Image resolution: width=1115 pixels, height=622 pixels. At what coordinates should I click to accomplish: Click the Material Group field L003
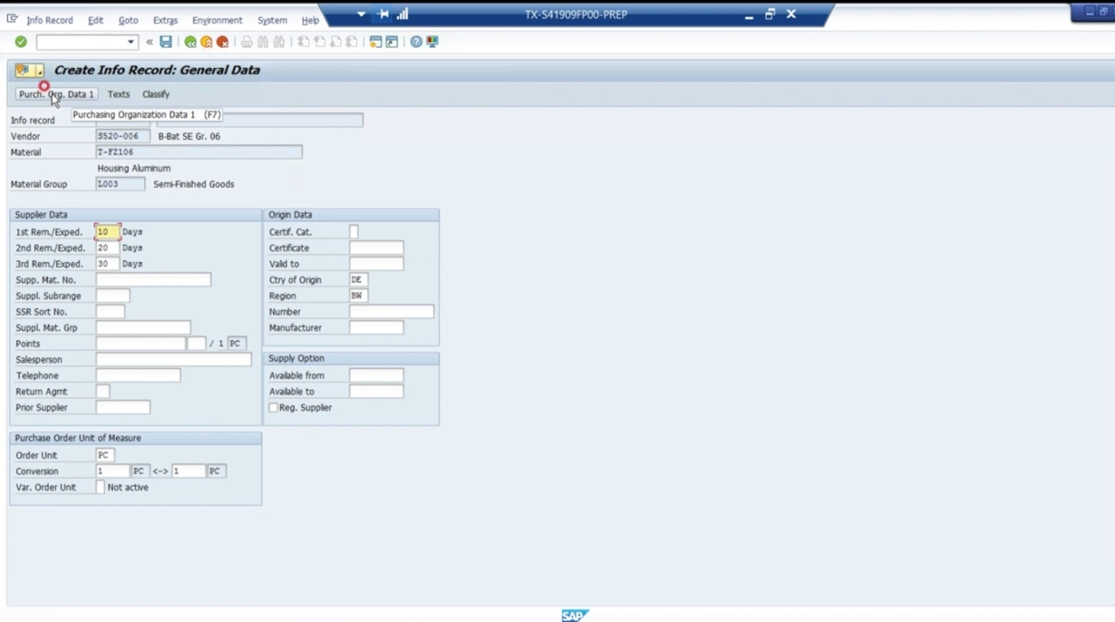click(120, 184)
